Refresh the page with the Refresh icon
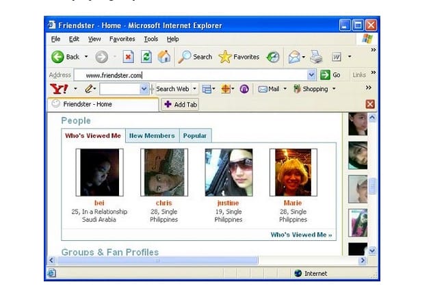This screenshot has width=446, height=293. pyautogui.click(x=146, y=57)
